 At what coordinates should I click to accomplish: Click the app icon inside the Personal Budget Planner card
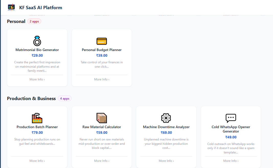click(101, 41)
